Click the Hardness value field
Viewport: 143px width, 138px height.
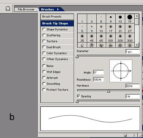click(x=133, y=86)
